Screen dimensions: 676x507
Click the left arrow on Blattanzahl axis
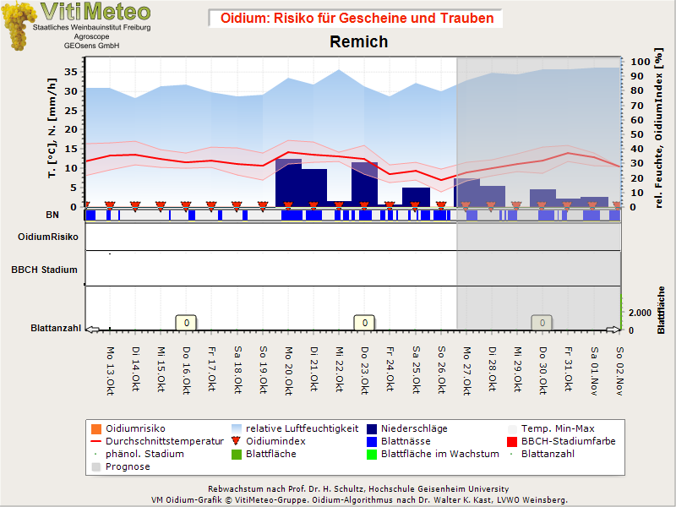point(92,330)
